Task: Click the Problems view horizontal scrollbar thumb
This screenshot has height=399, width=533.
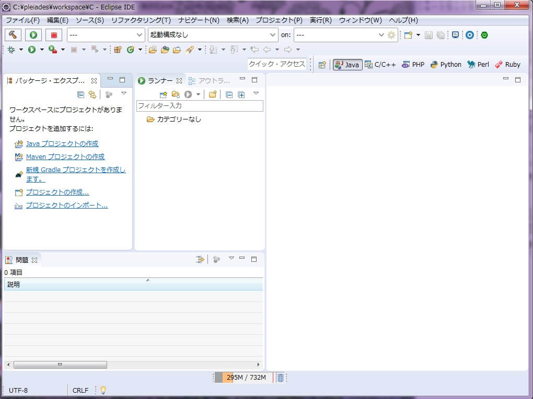Action: pyautogui.click(x=60, y=365)
